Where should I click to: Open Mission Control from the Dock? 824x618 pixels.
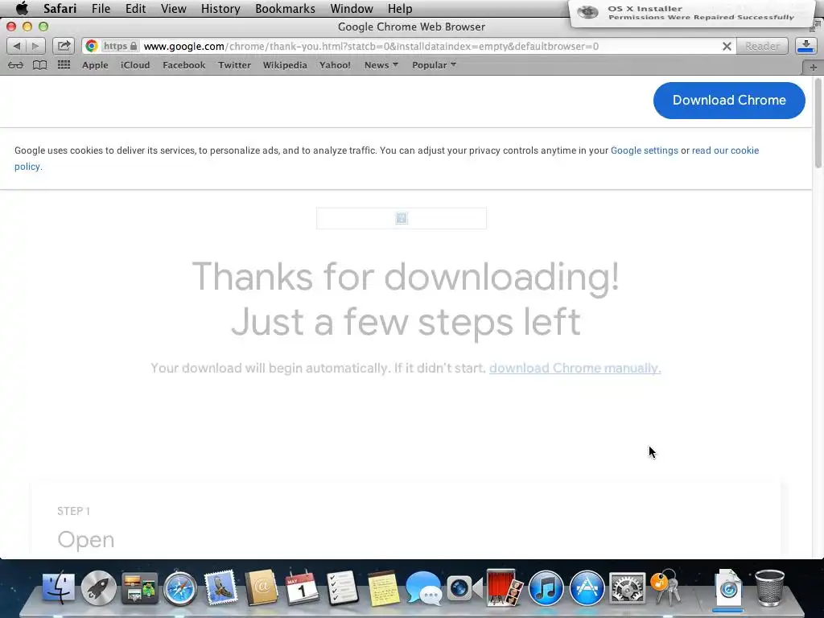[x=139, y=587]
